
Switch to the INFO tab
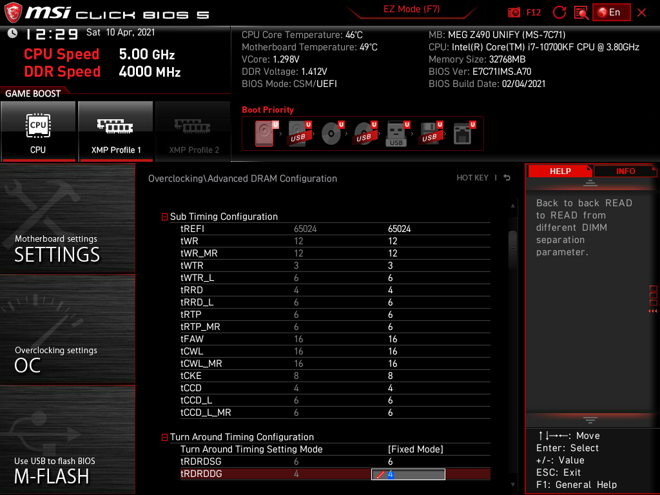click(x=625, y=171)
